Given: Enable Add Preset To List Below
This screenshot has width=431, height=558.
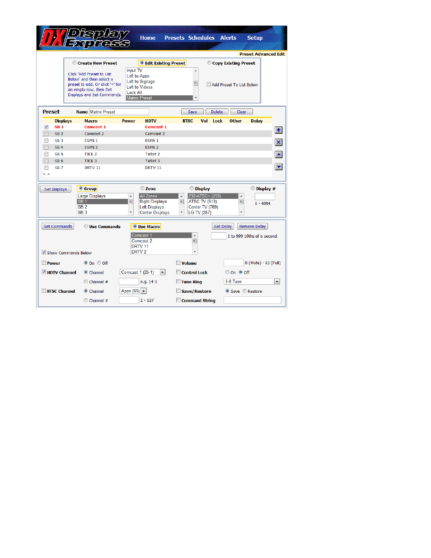Looking at the screenshot, I should point(209,84).
